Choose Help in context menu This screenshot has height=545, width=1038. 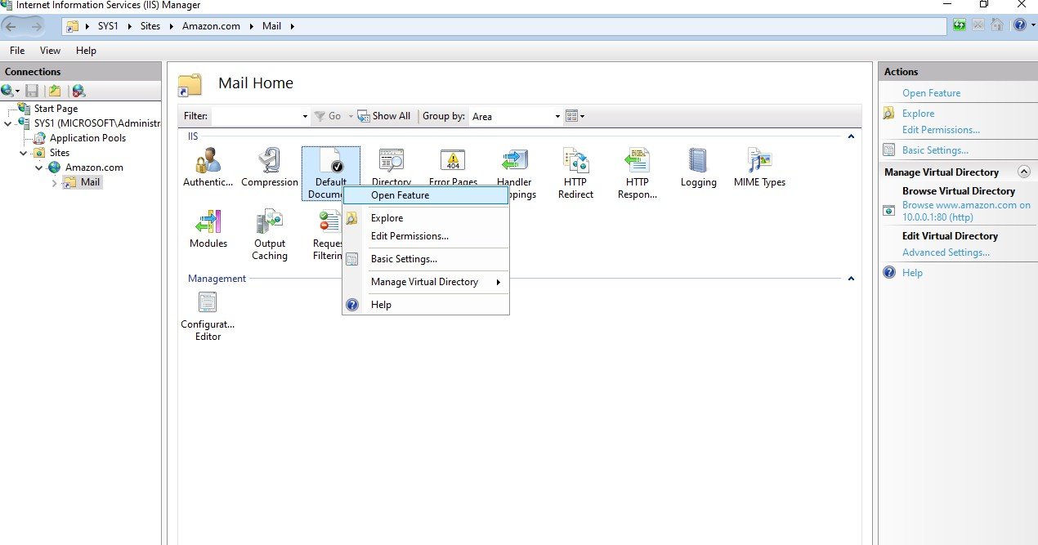pyautogui.click(x=426, y=305)
